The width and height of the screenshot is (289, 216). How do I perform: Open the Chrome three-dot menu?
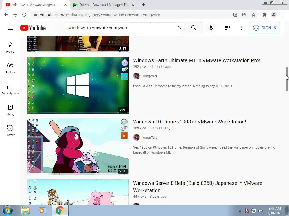(x=283, y=15)
